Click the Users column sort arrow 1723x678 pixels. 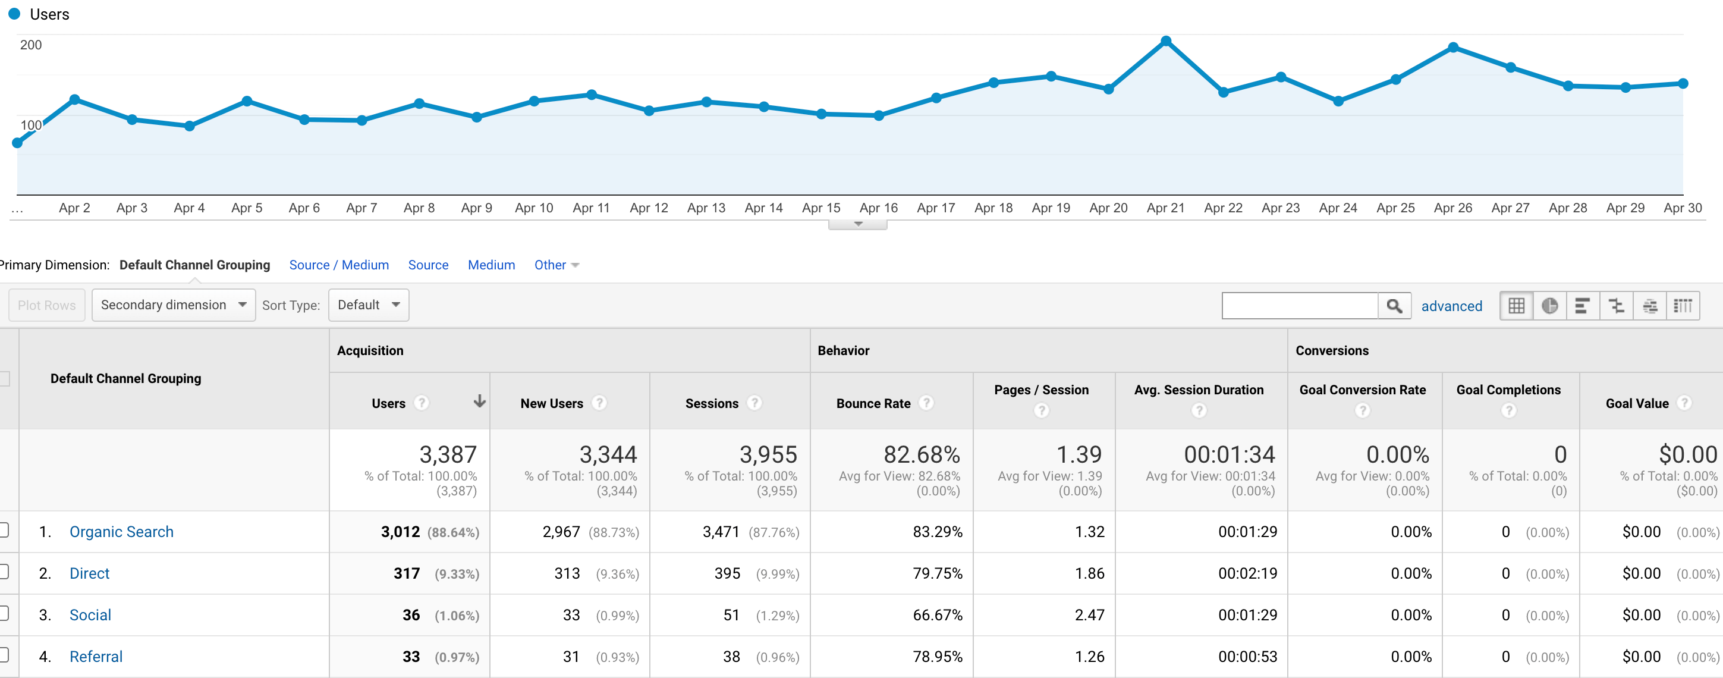click(480, 401)
